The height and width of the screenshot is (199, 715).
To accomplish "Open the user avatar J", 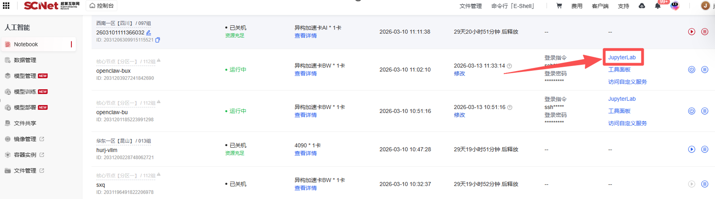I will (x=705, y=6).
